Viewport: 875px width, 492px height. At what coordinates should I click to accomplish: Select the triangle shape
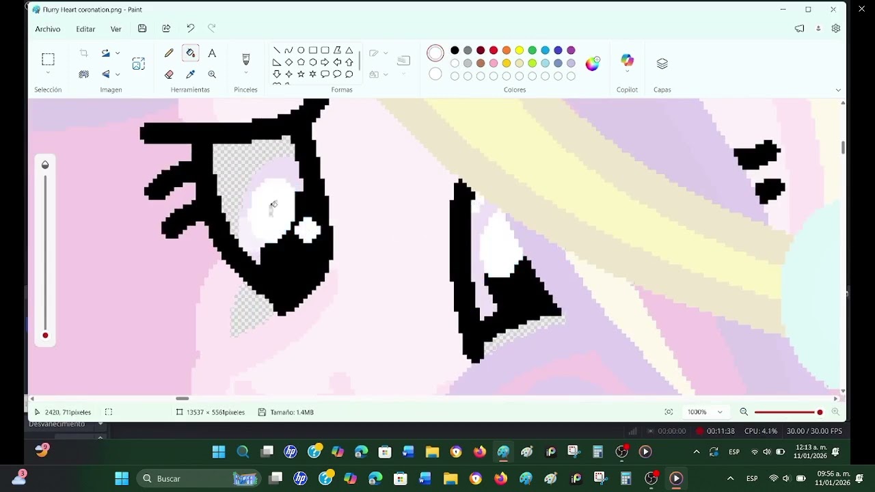point(349,50)
